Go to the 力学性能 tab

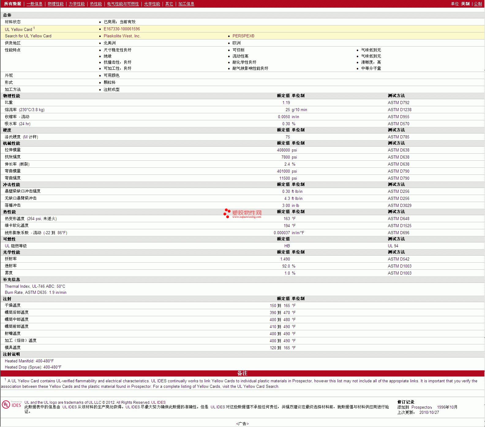[x=77, y=4]
